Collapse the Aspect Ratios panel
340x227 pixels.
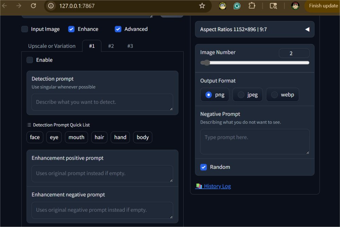307,29
